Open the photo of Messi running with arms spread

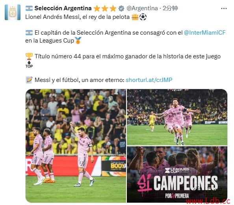click(x=177, y=117)
